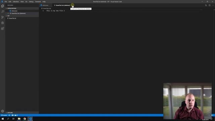The image size is (215, 121).
Task: Click the Visual Studio Code taskbar icon
Action: 30,119
